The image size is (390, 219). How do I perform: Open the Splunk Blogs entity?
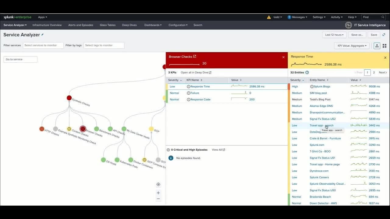pos(322,86)
